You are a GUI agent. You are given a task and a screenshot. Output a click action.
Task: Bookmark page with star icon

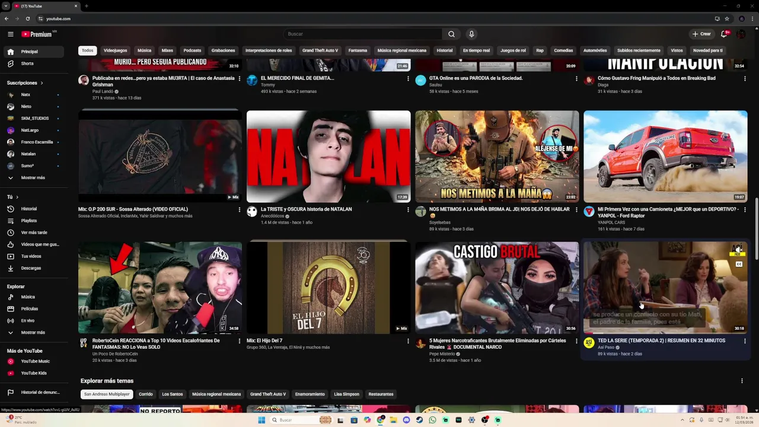click(x=727, y=18)
